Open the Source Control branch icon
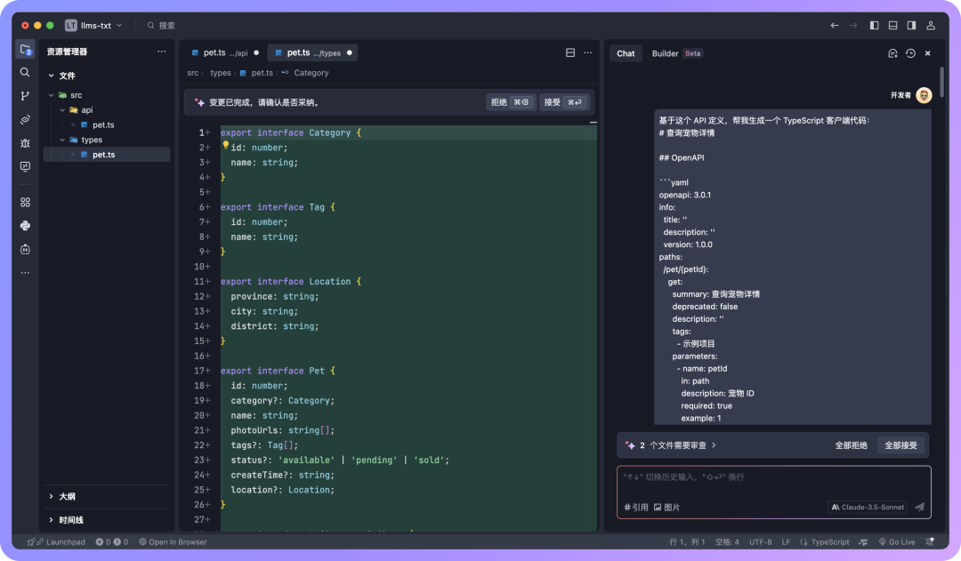The height and width of the screenshot is (561, 961). tap(25, 96)
